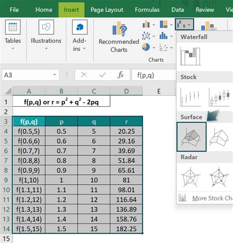
Task: Click the formula bar showing f(p,q)
Action: tap(154, 75)
